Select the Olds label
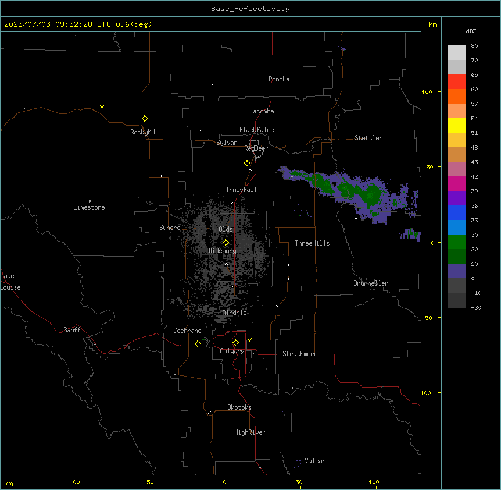This screenshot has height=490, width=501. [226, 229]
